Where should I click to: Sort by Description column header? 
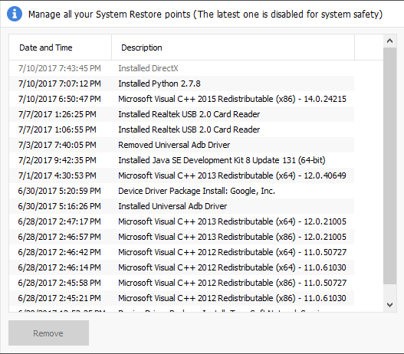coord(233,48)
